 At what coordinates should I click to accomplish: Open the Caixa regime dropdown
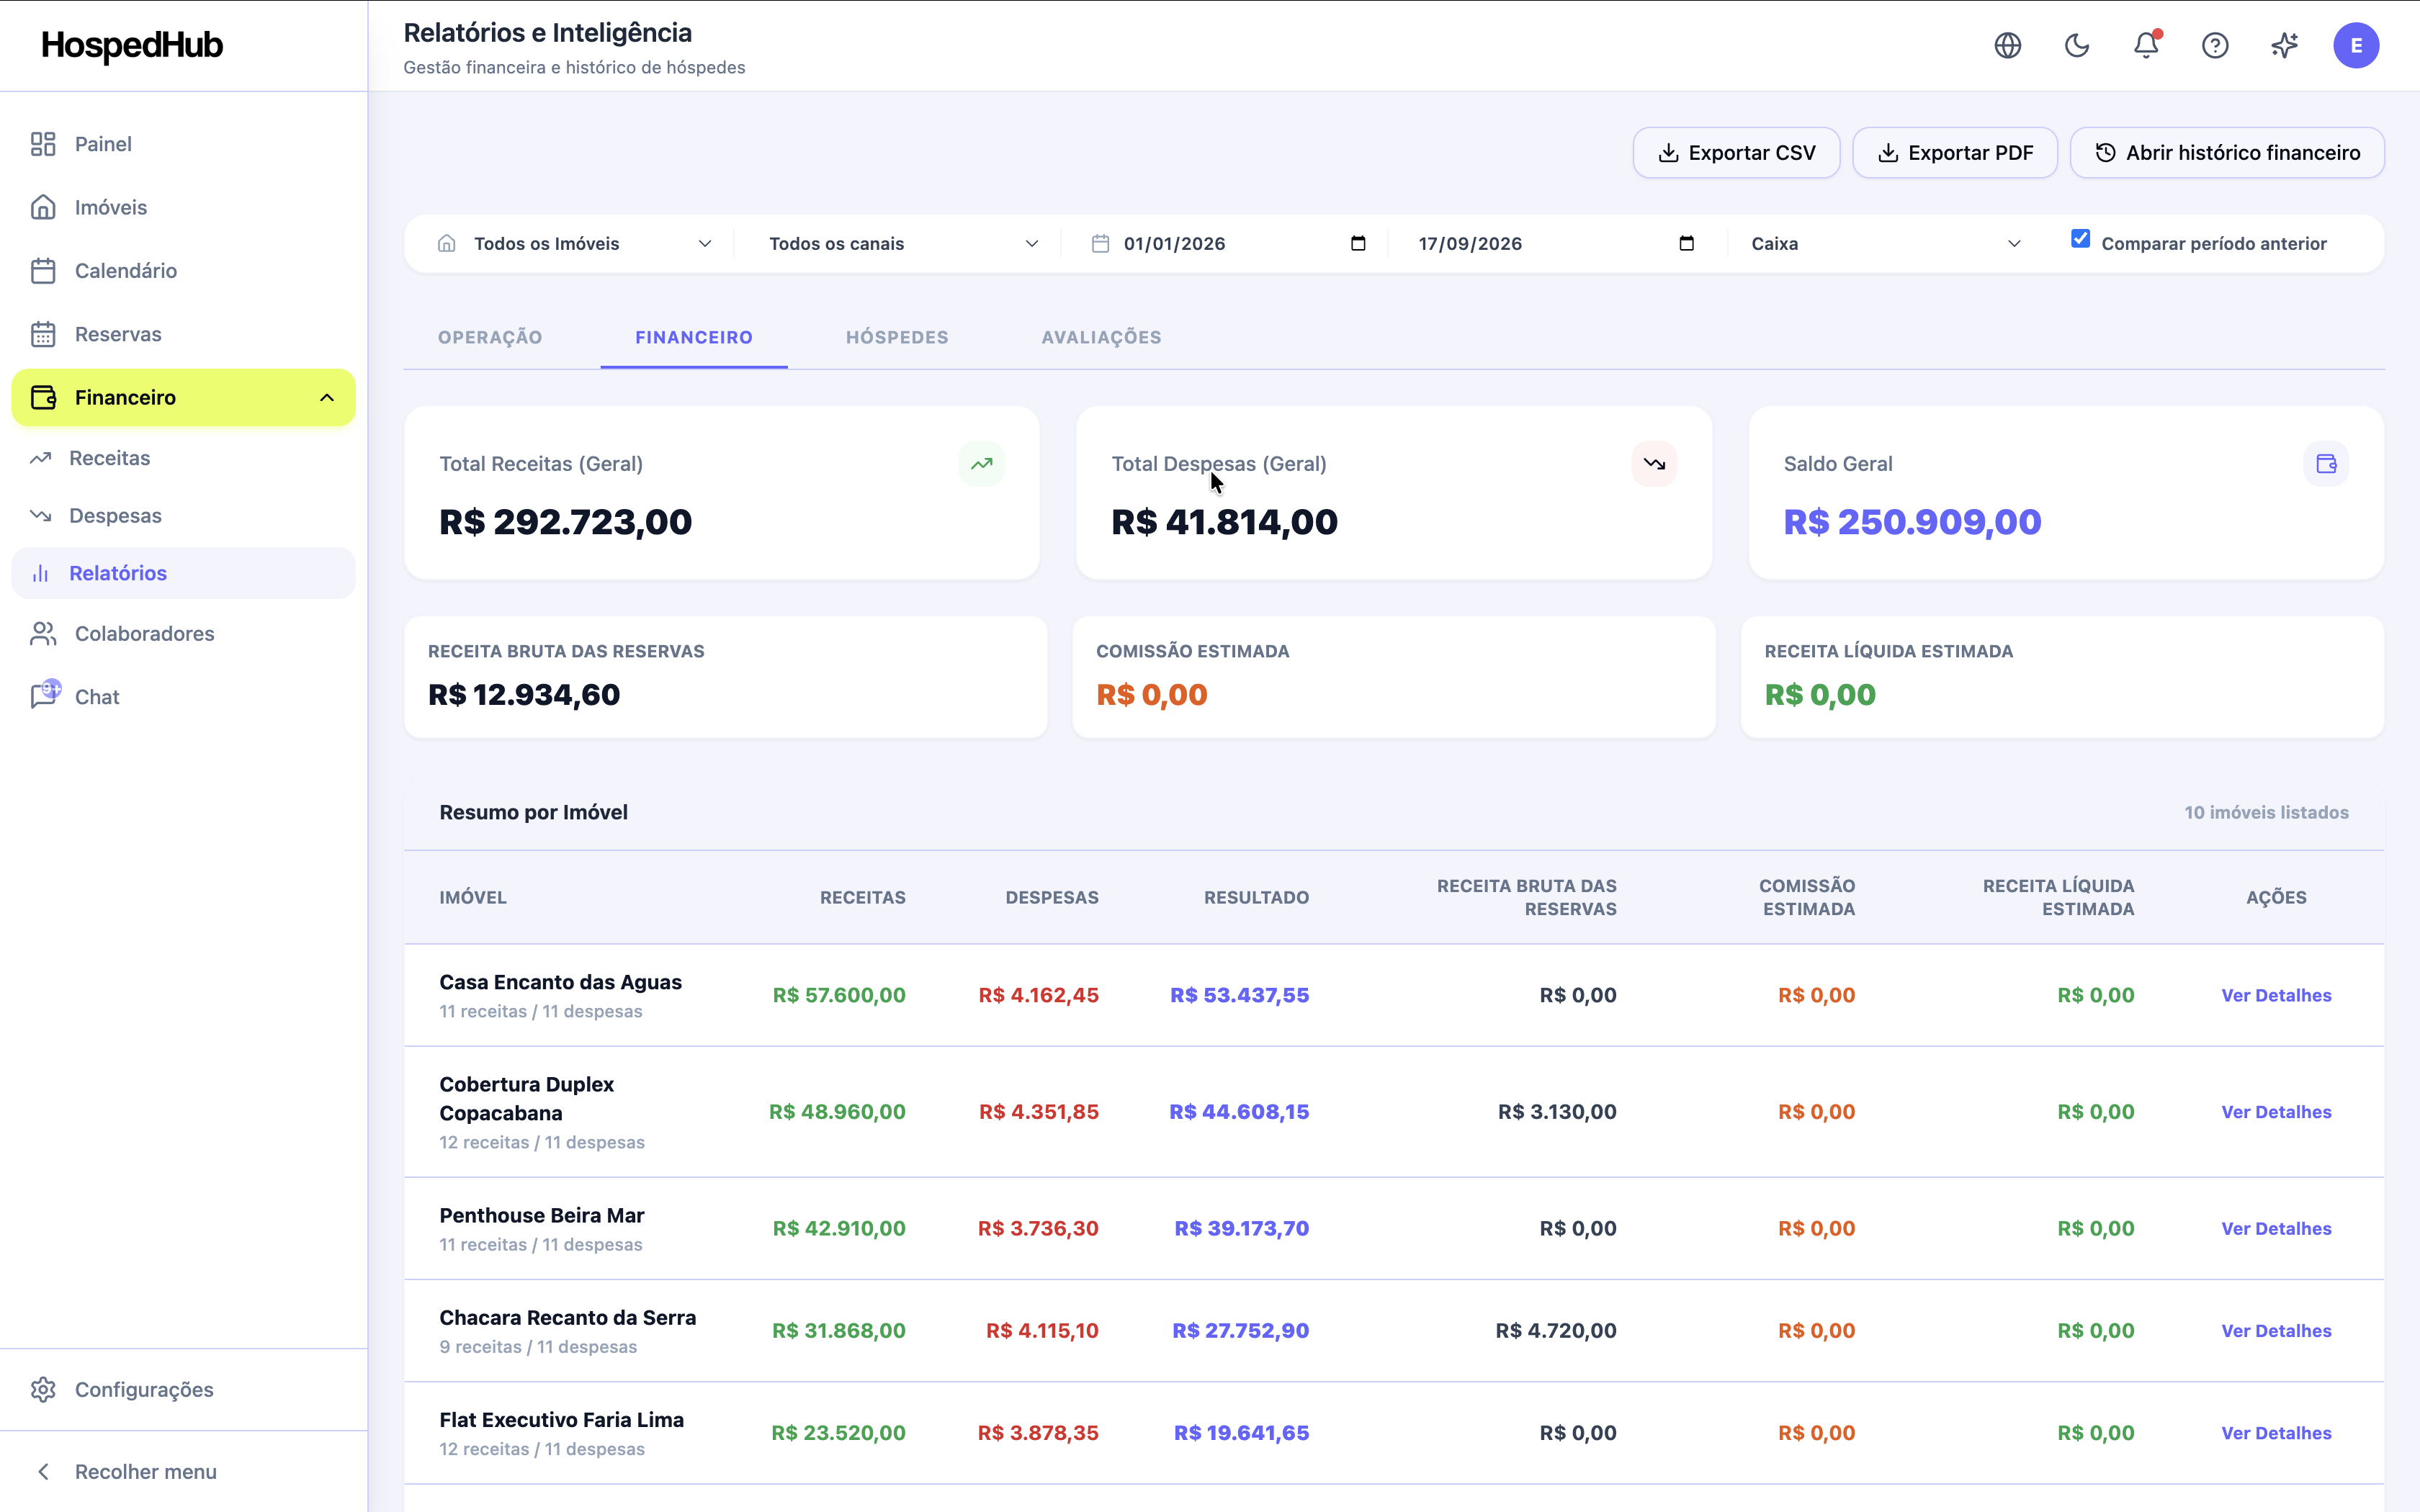(x=1886, y=244)
